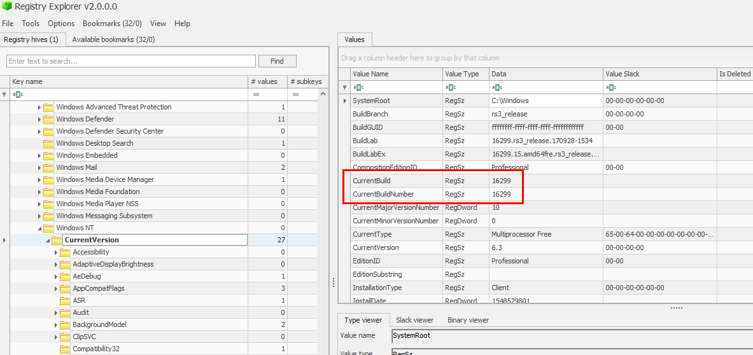753x355 pixels.
Task: Click the Data column filter icon
Action: pyautogui.click(x=496, y=87)
